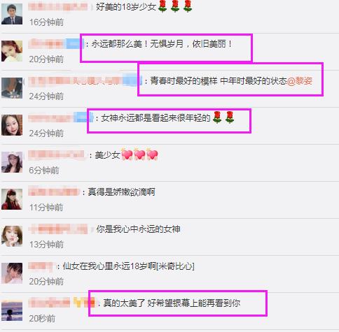Open avatar beside '真得是娇嫩欲滴啊' comment

12,199
